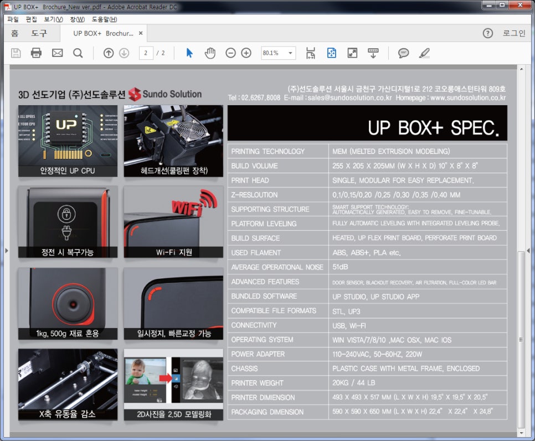Open the 도움말(H) menu
535x441 pixels.
(x=105, y=19)
